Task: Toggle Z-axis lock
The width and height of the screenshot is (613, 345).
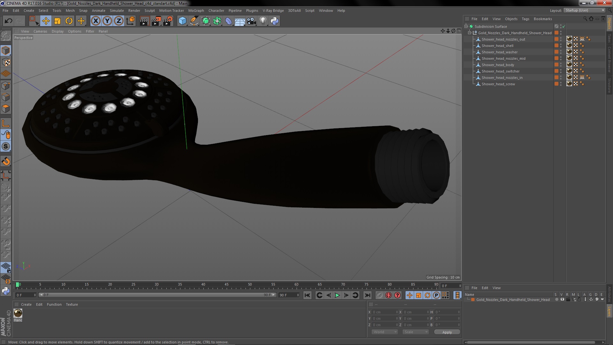Action: (x=119, y=21)
